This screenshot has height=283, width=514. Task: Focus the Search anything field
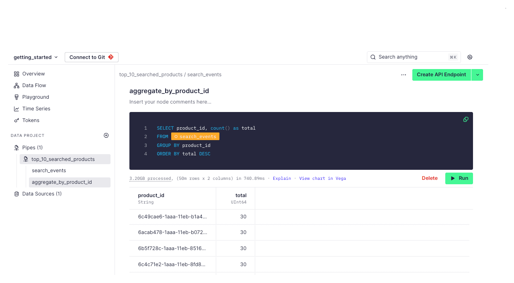(414, 57)
